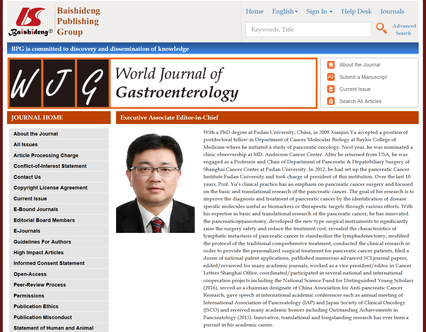
Task: Open Contact Us in sidebar
Action: point(59,177)
